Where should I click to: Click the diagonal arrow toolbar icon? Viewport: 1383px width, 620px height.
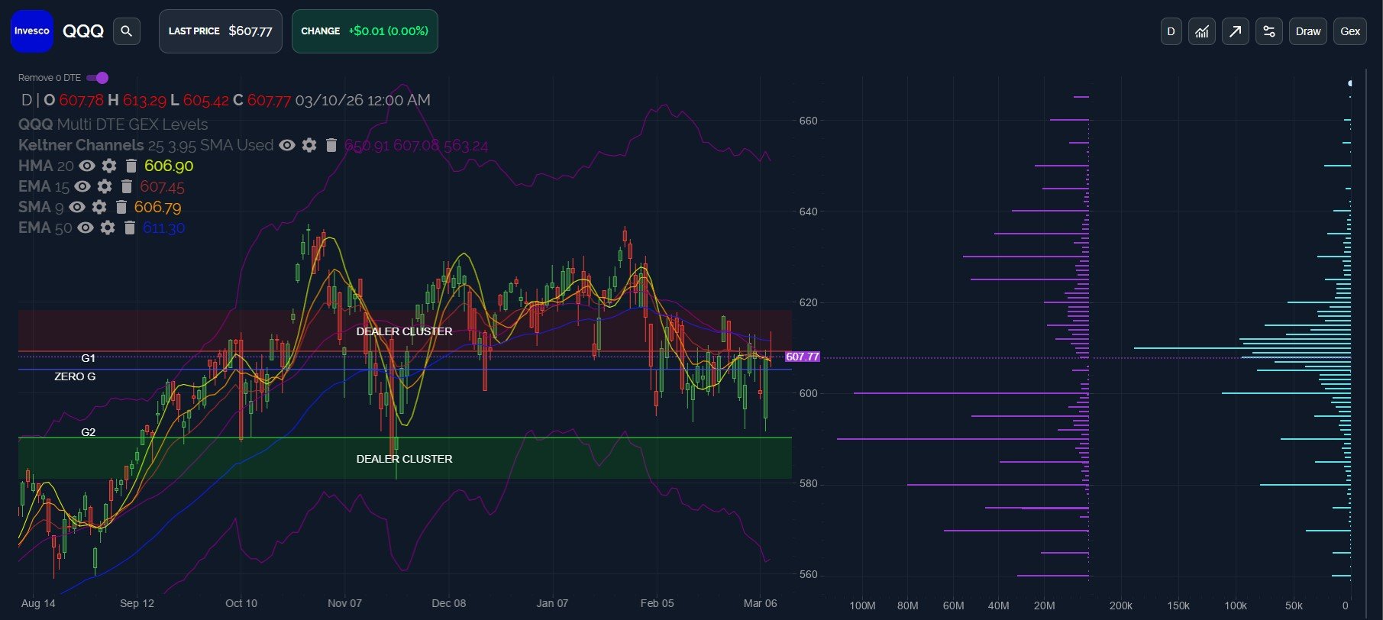[1236, 31]
